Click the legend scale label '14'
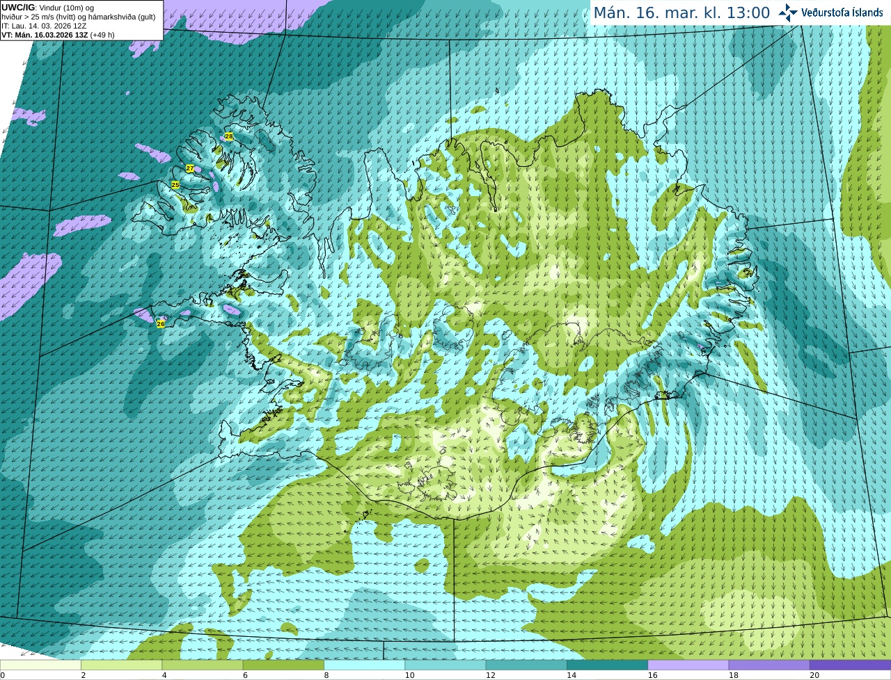The width and height of the screenshot is (891, 680). tap(571, 675)
